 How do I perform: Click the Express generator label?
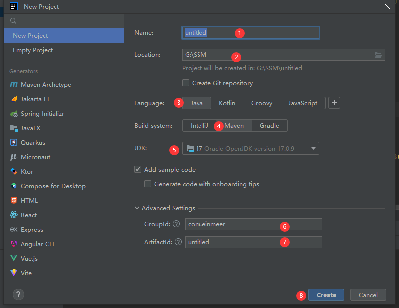(32, 230)
